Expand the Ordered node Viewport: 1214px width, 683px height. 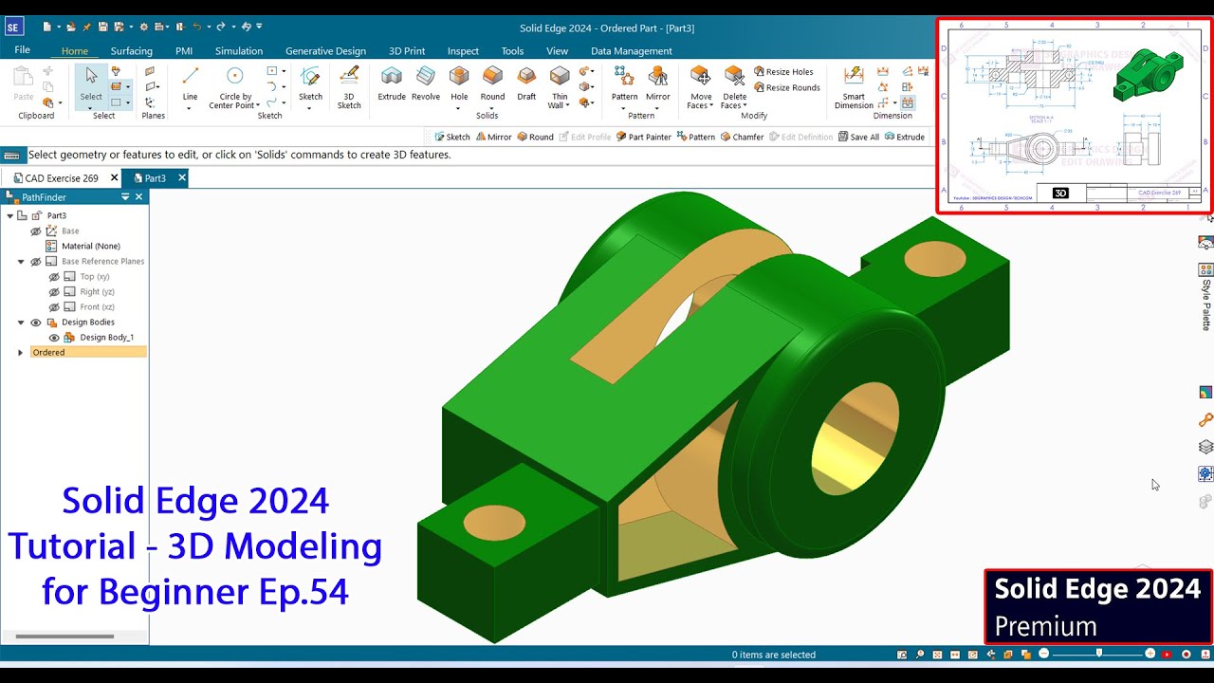tap(21, 352)
